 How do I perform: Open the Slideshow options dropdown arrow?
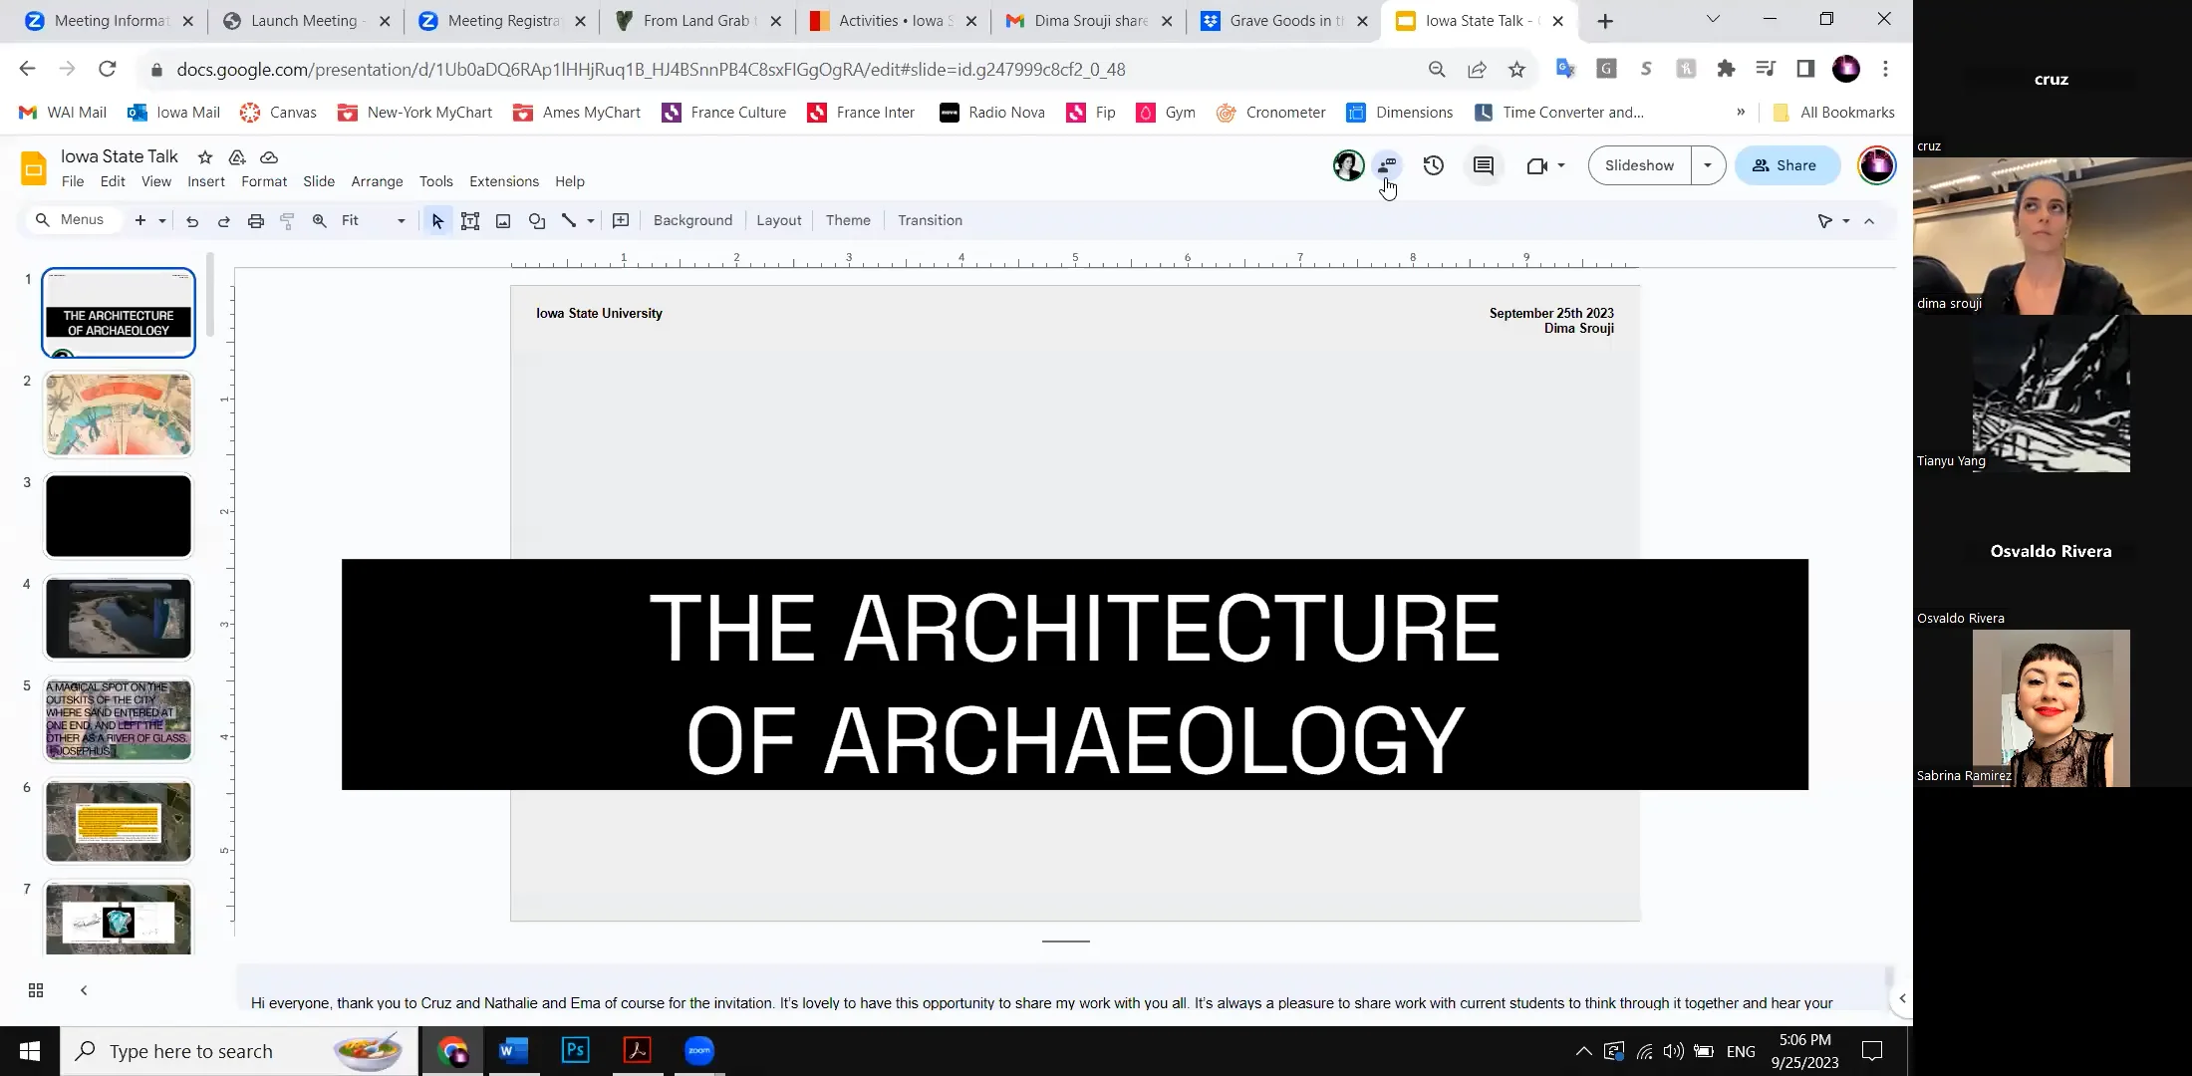point(1707,165)
